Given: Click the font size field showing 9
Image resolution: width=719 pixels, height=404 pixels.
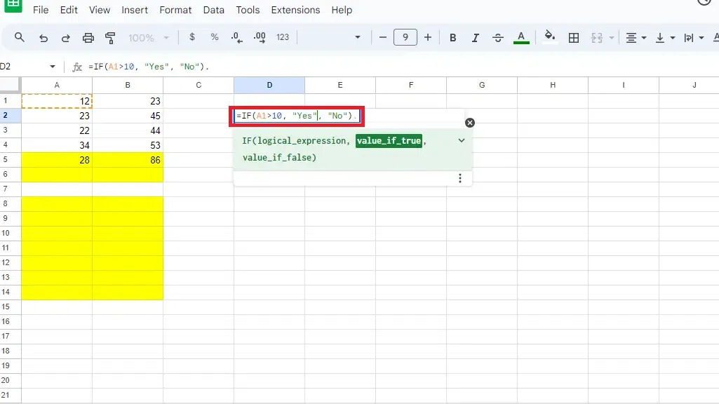Looking at the screenshot, I should 405,37.
